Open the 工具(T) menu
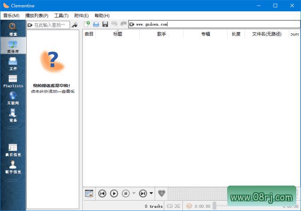This screenshot has width=301, height=211. (61, 16)
